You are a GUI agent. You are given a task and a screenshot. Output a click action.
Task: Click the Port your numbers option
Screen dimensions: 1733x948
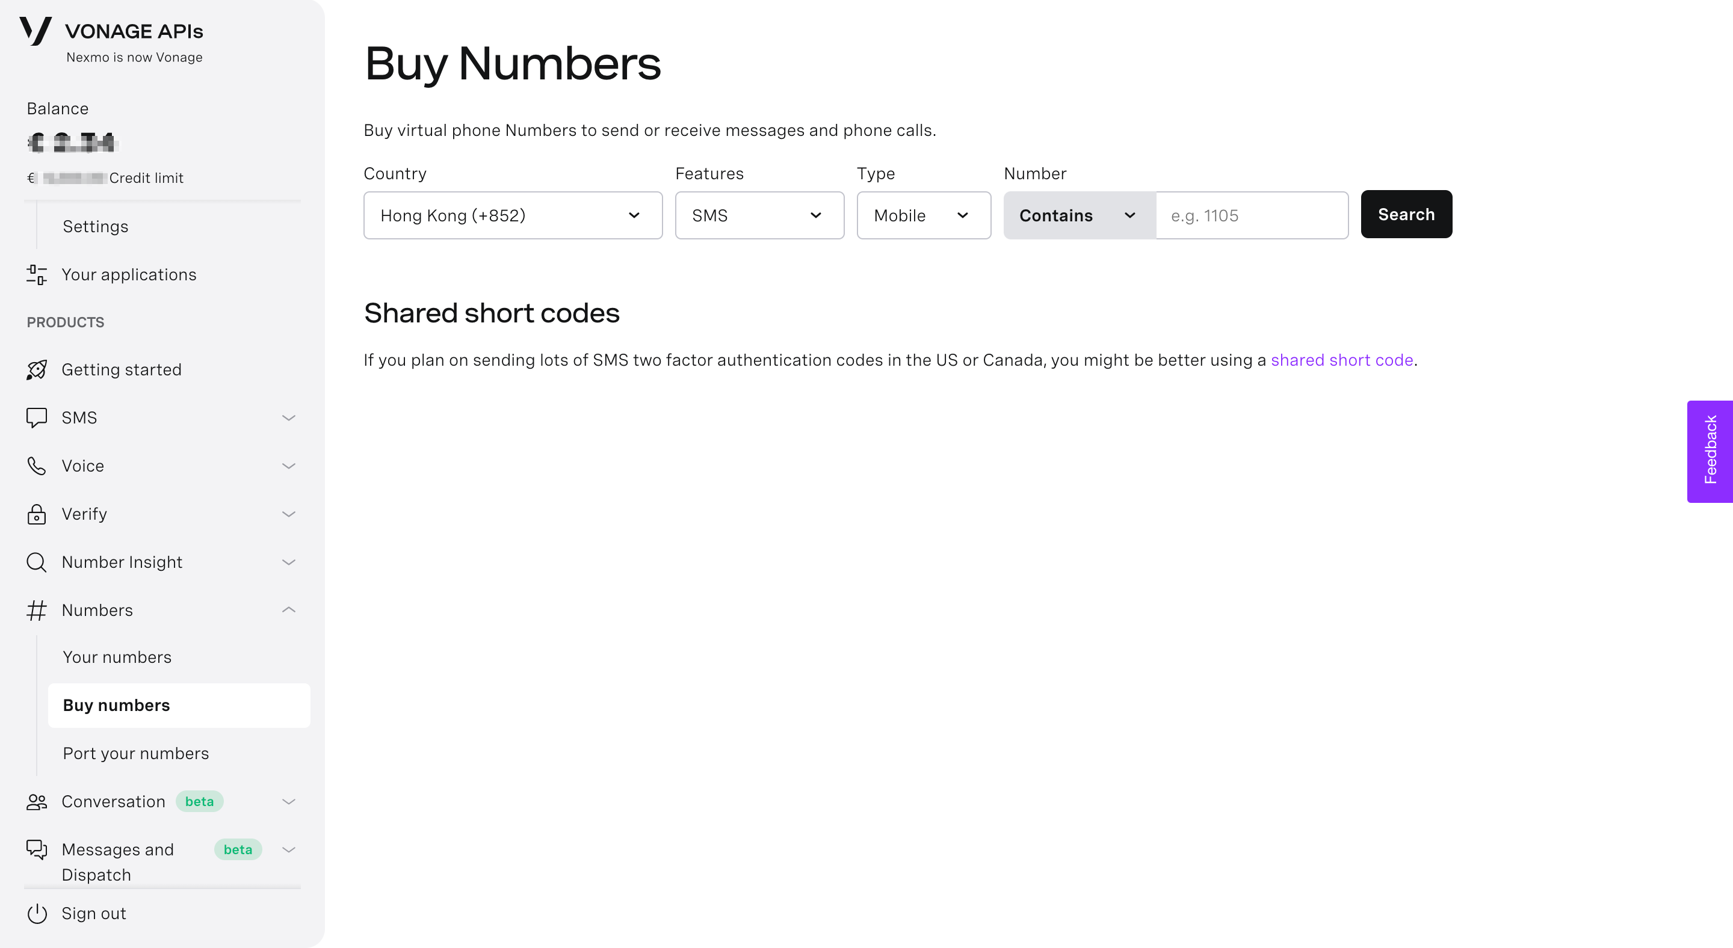point(135,753)
